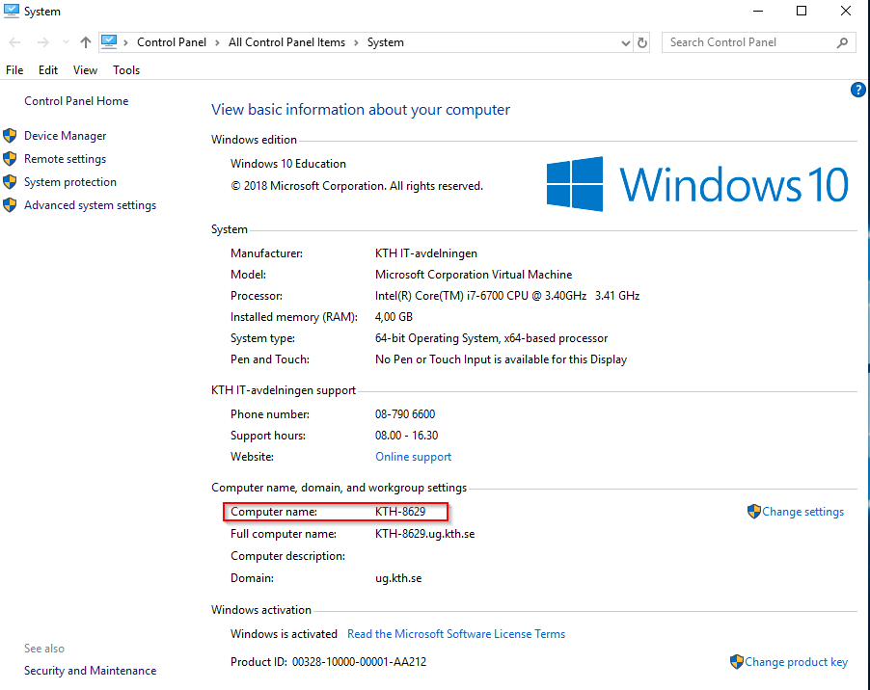Open the Online support website link
This screenshot has height=690, width=870.
(x=413, y=457)
